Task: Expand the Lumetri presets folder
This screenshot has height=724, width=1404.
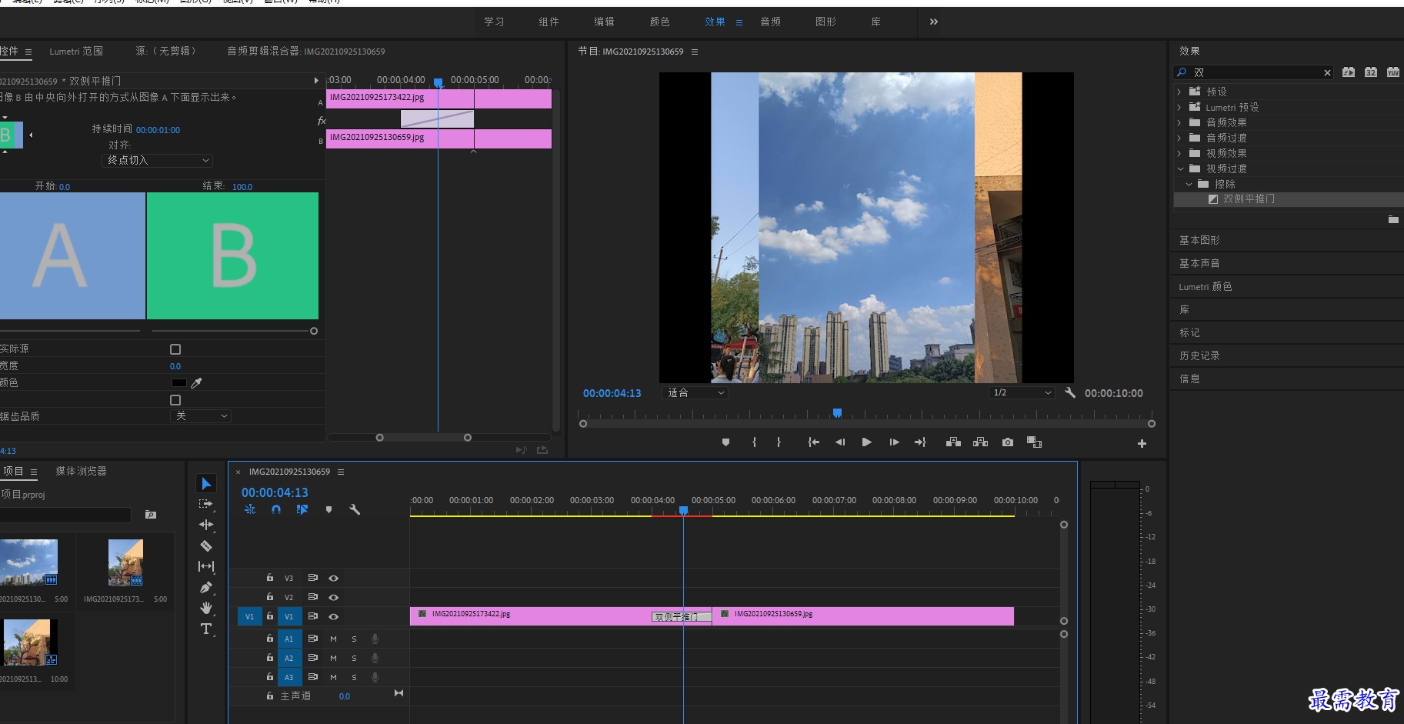Action: click(x=1179, y=107)
